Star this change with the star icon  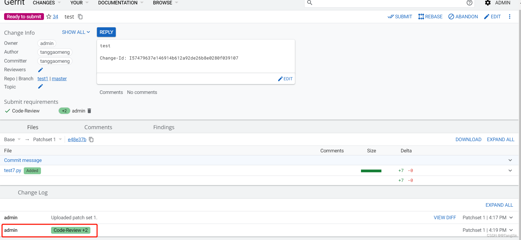click(x=49, y=17)
